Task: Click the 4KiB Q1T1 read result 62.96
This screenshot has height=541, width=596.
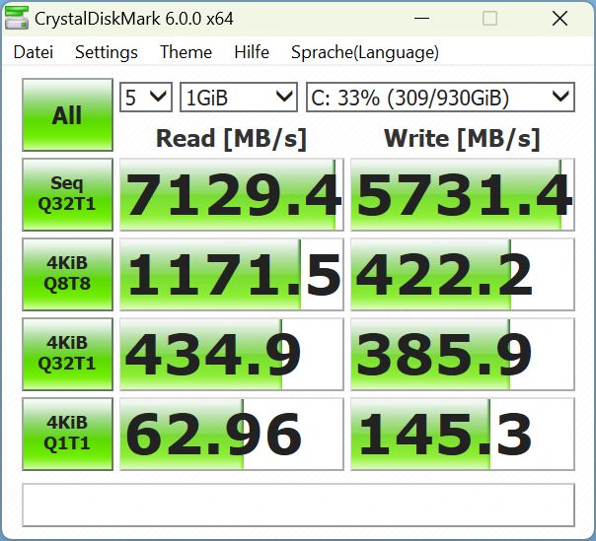Action: [232, 434]
